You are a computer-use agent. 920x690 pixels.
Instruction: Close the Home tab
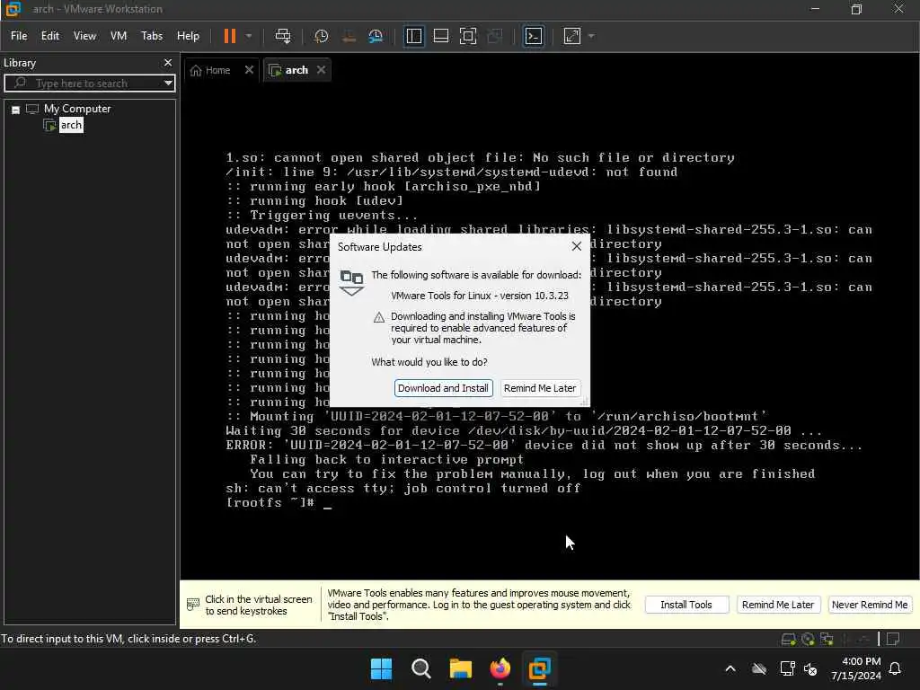point(249,70)
